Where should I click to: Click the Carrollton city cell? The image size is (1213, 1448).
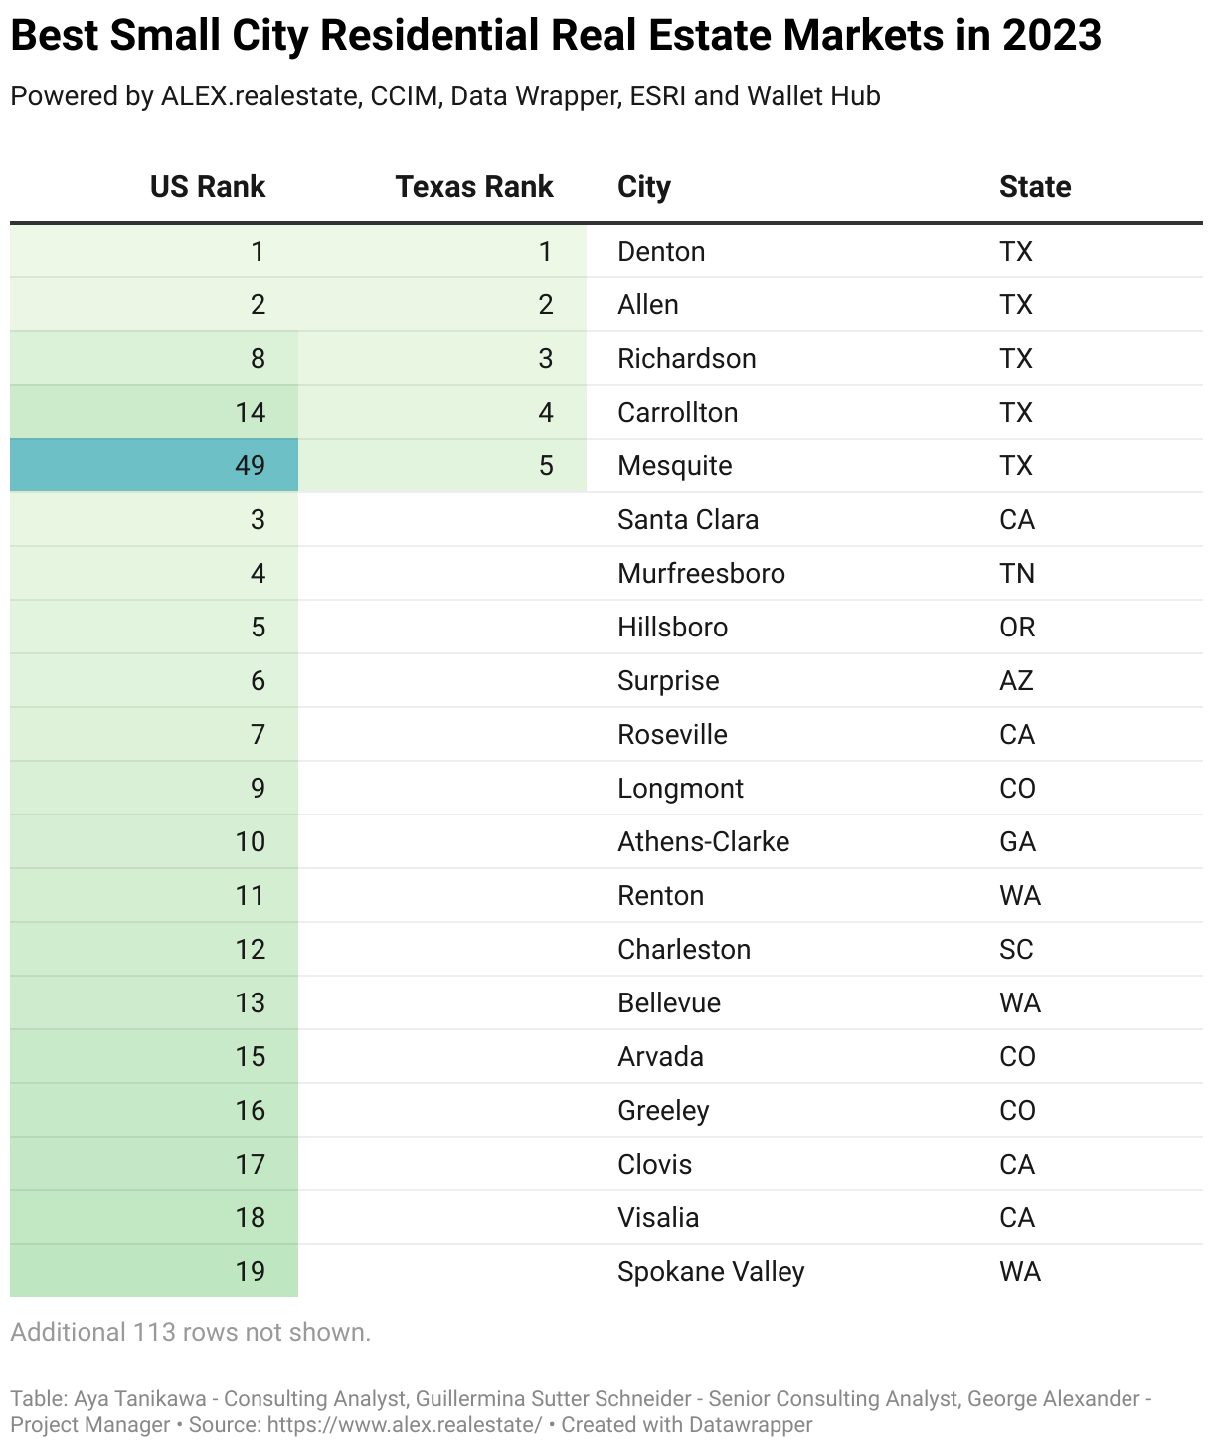[x=677, y=412]
